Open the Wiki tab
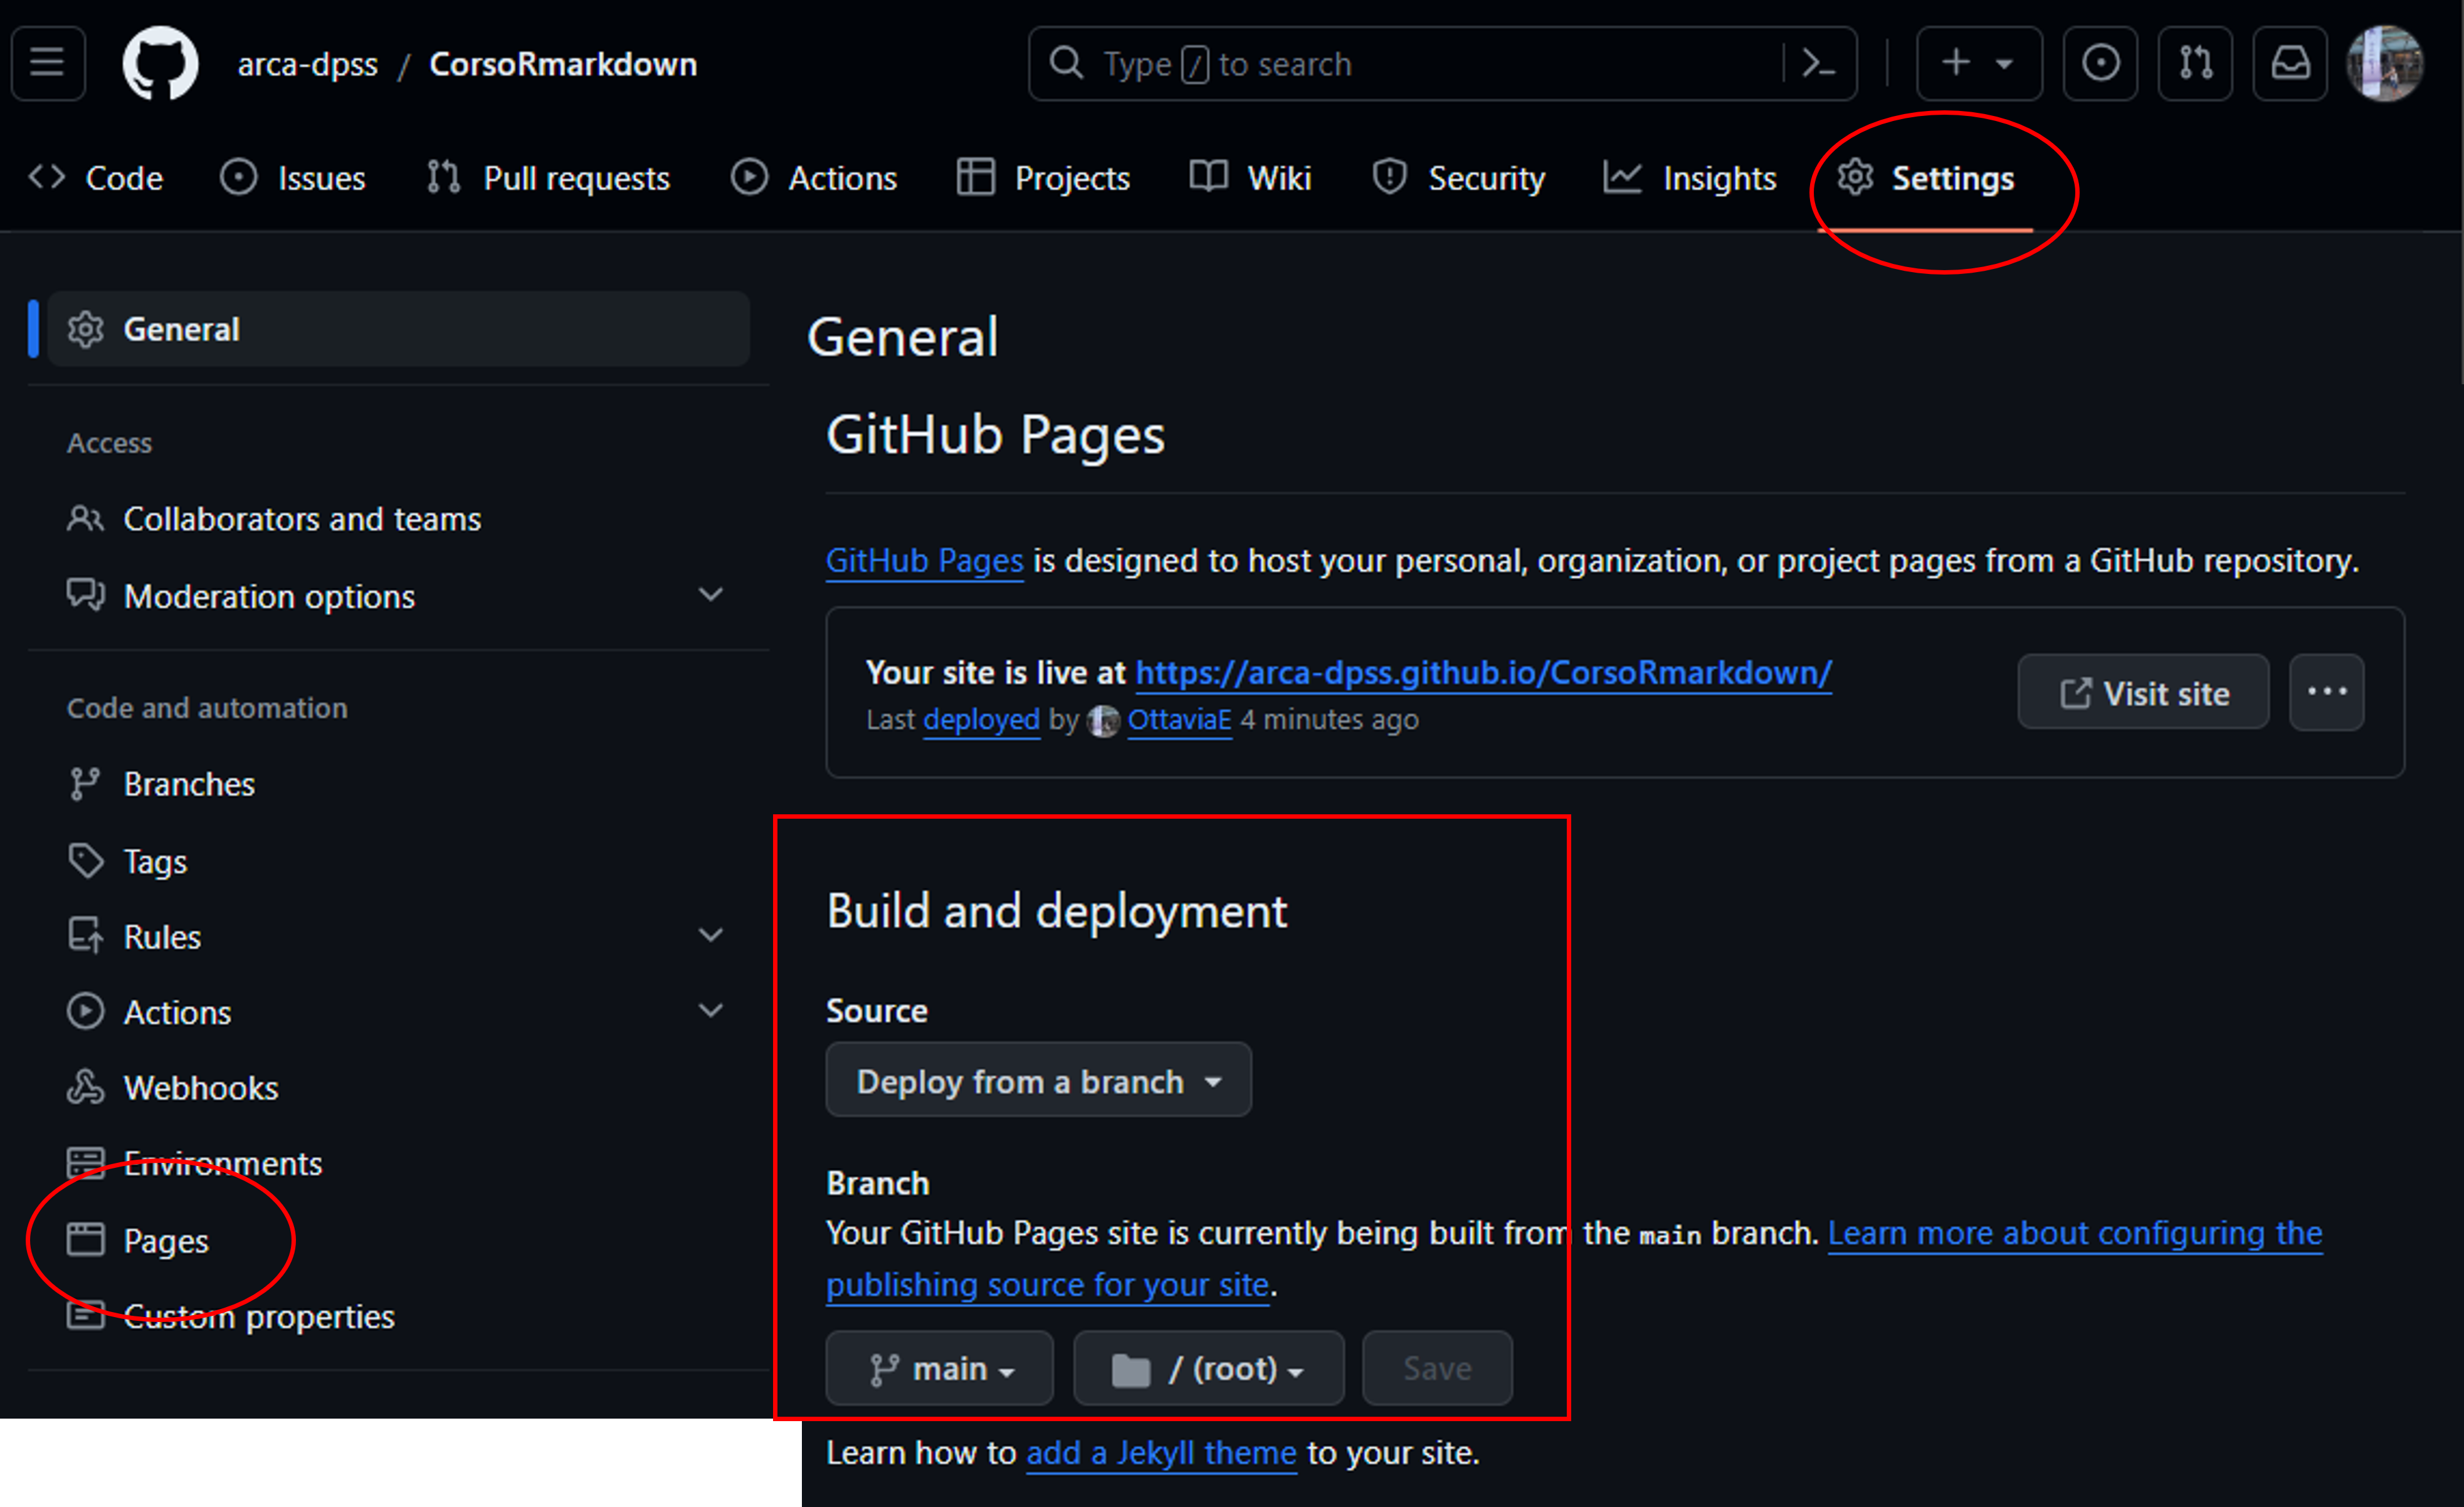The height and width of the screenshot is (1507, 2464). [1250, 178]
